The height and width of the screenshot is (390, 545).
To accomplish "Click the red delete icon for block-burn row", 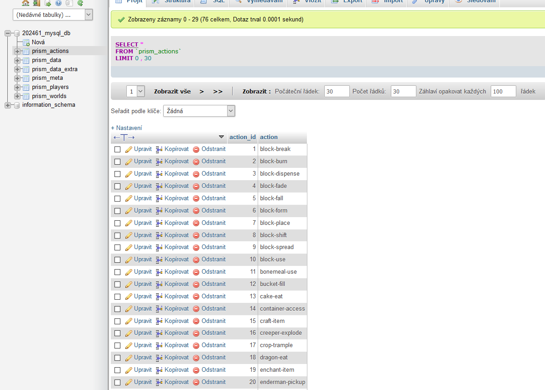I will pyautogui.click(x=196, y=161).
